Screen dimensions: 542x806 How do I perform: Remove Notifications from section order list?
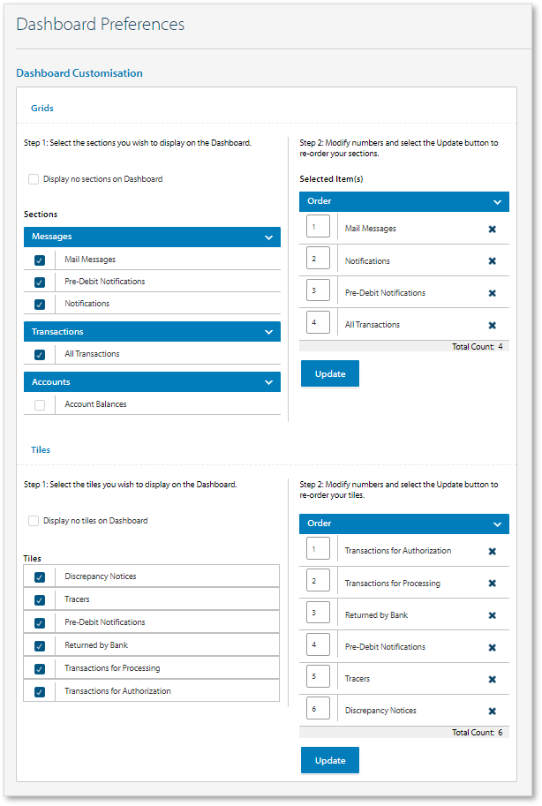pyautogui.click(x=492, y=260)
